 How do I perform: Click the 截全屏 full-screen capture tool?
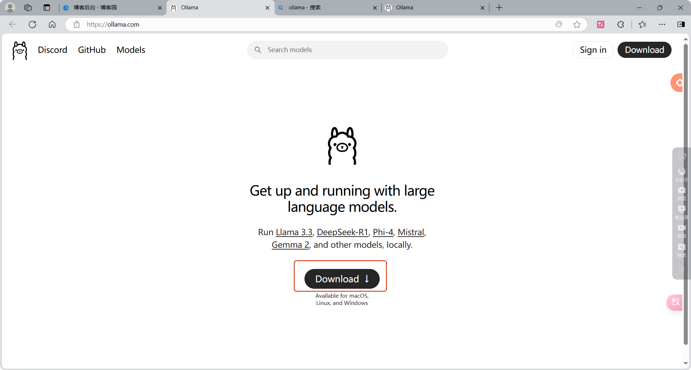click(681, 213)
